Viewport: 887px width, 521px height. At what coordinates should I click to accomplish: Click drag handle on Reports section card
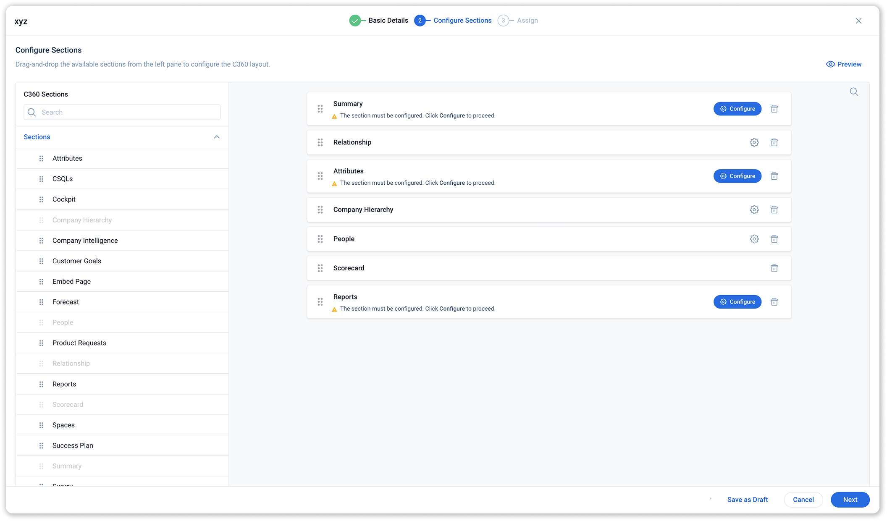320,302
